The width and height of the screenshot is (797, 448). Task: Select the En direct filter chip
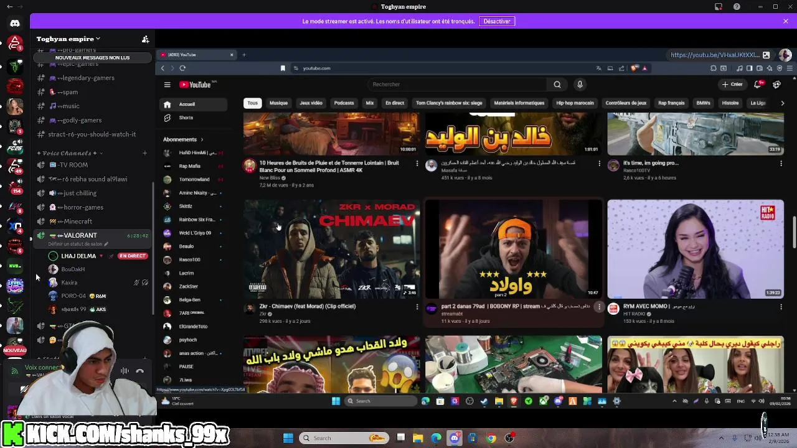point(395,103)
